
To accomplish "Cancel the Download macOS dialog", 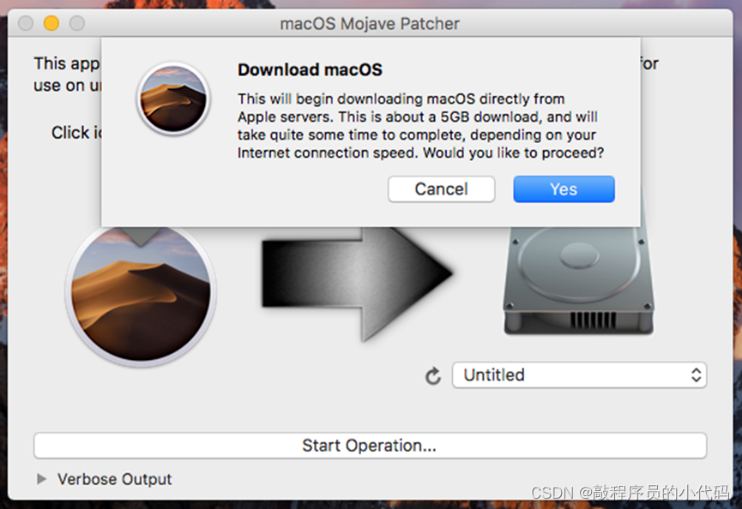I will [x=441, y=189].
